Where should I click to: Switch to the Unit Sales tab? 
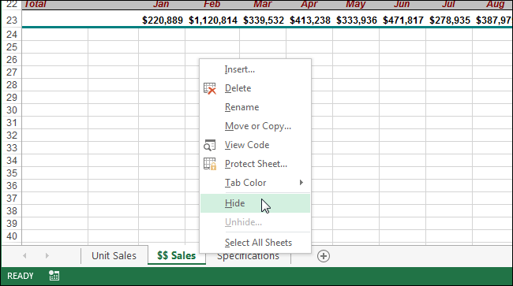(x=114, y=255)
